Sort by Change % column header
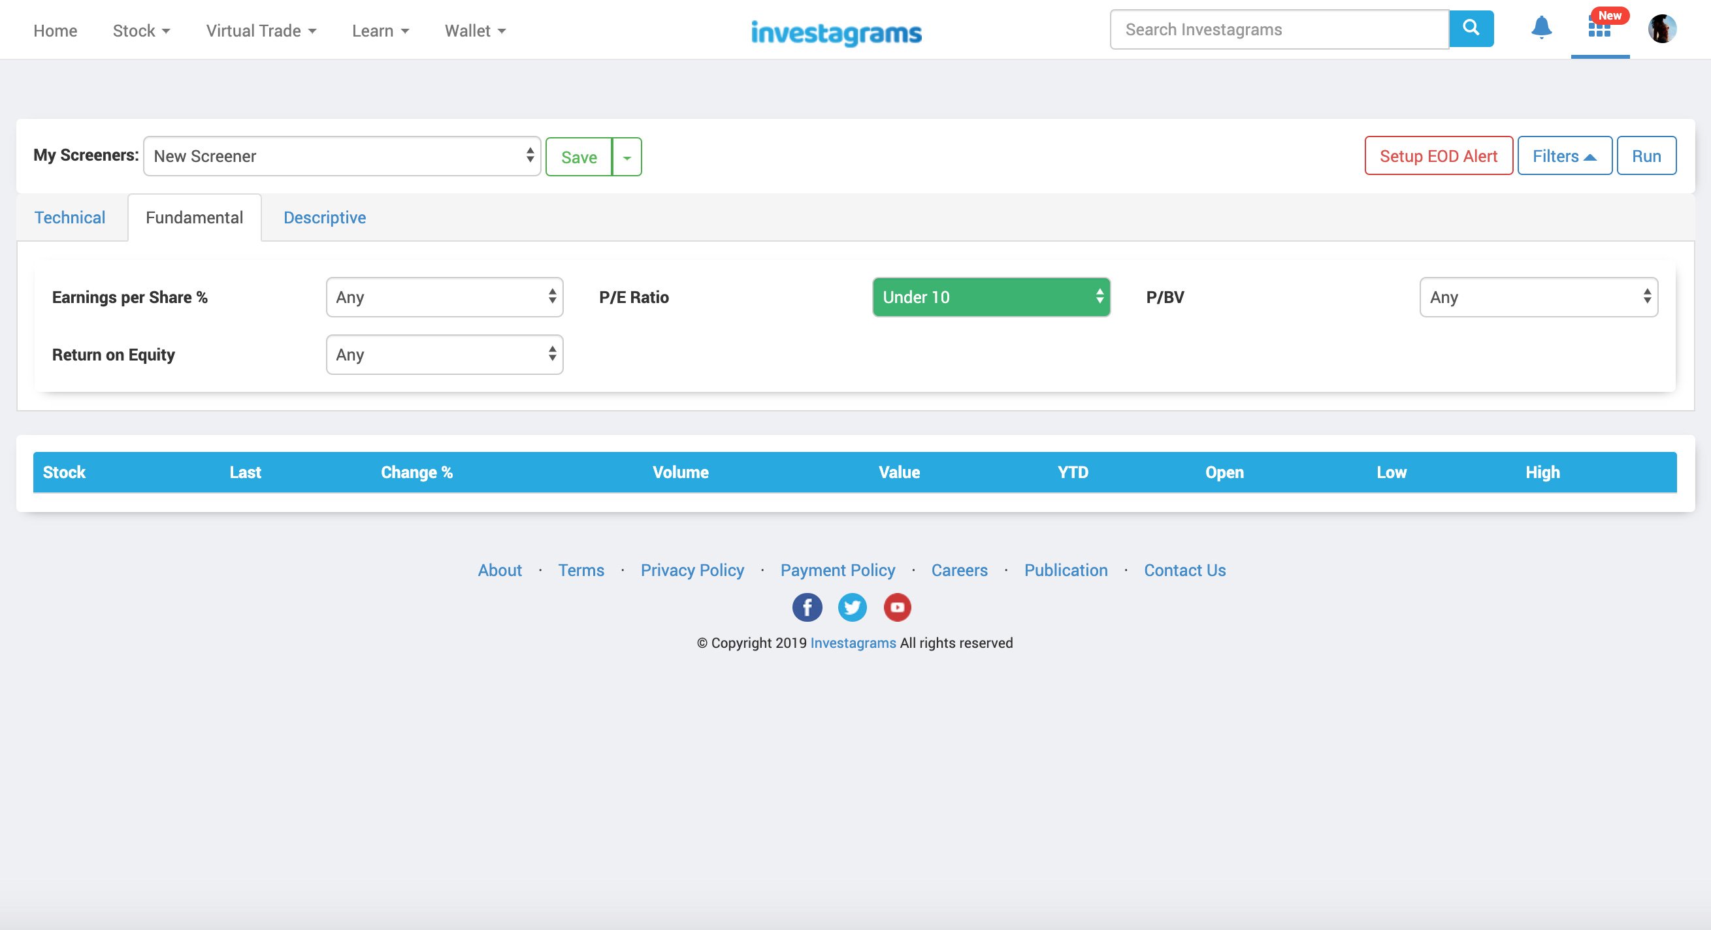 click(416, 473)
